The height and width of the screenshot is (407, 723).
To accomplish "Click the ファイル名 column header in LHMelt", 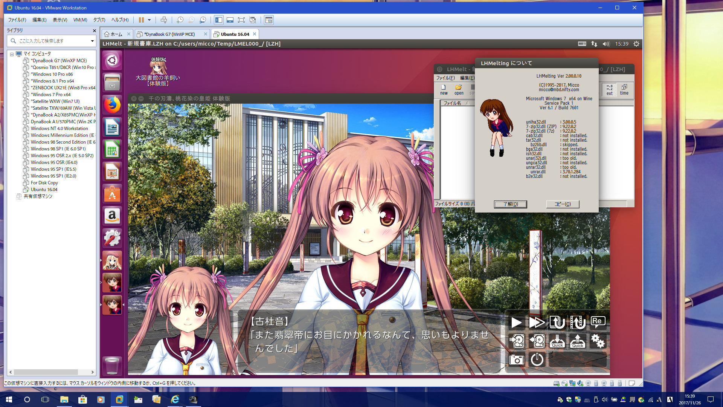I will [x=457, y=103].
